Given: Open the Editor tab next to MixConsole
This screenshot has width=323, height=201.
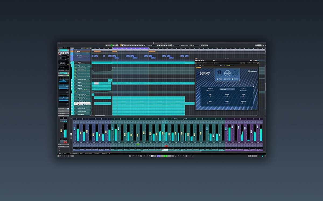Looking at the screenshot, I should pyautogui.click(x=81, y=154).
